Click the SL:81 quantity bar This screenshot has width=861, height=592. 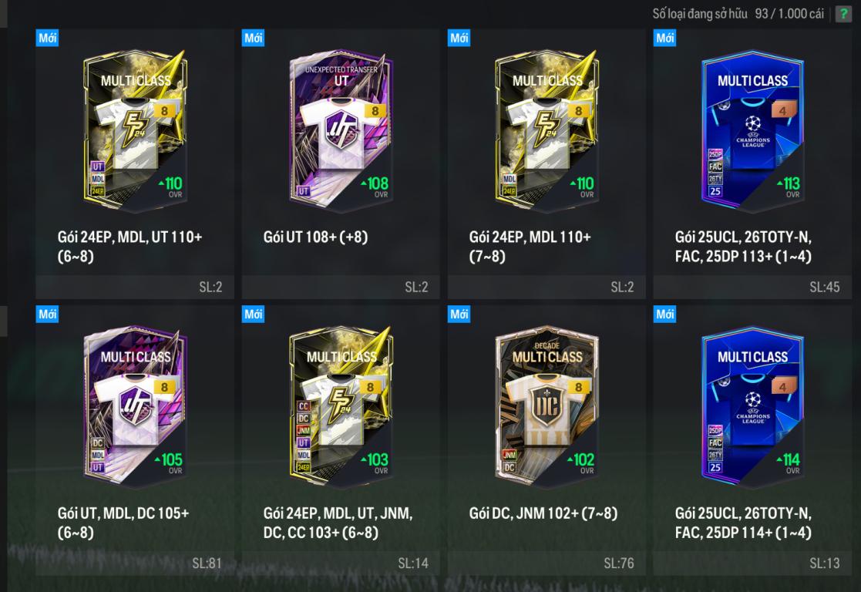coord(135,563)
